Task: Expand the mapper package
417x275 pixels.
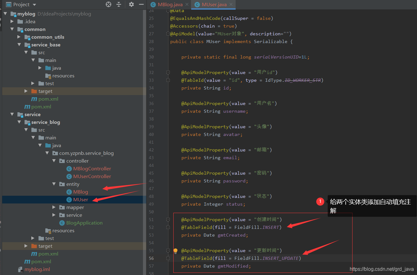Action: tap(54, 207)
